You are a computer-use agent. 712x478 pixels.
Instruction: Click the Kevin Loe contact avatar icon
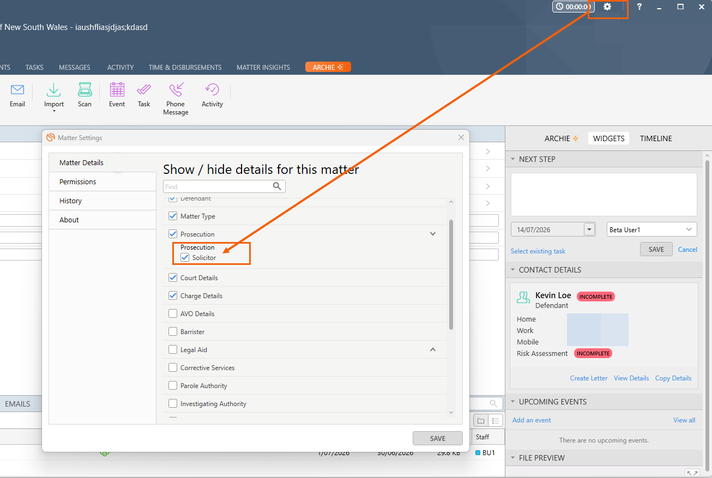pyautogui.click(x=523, y=297)
